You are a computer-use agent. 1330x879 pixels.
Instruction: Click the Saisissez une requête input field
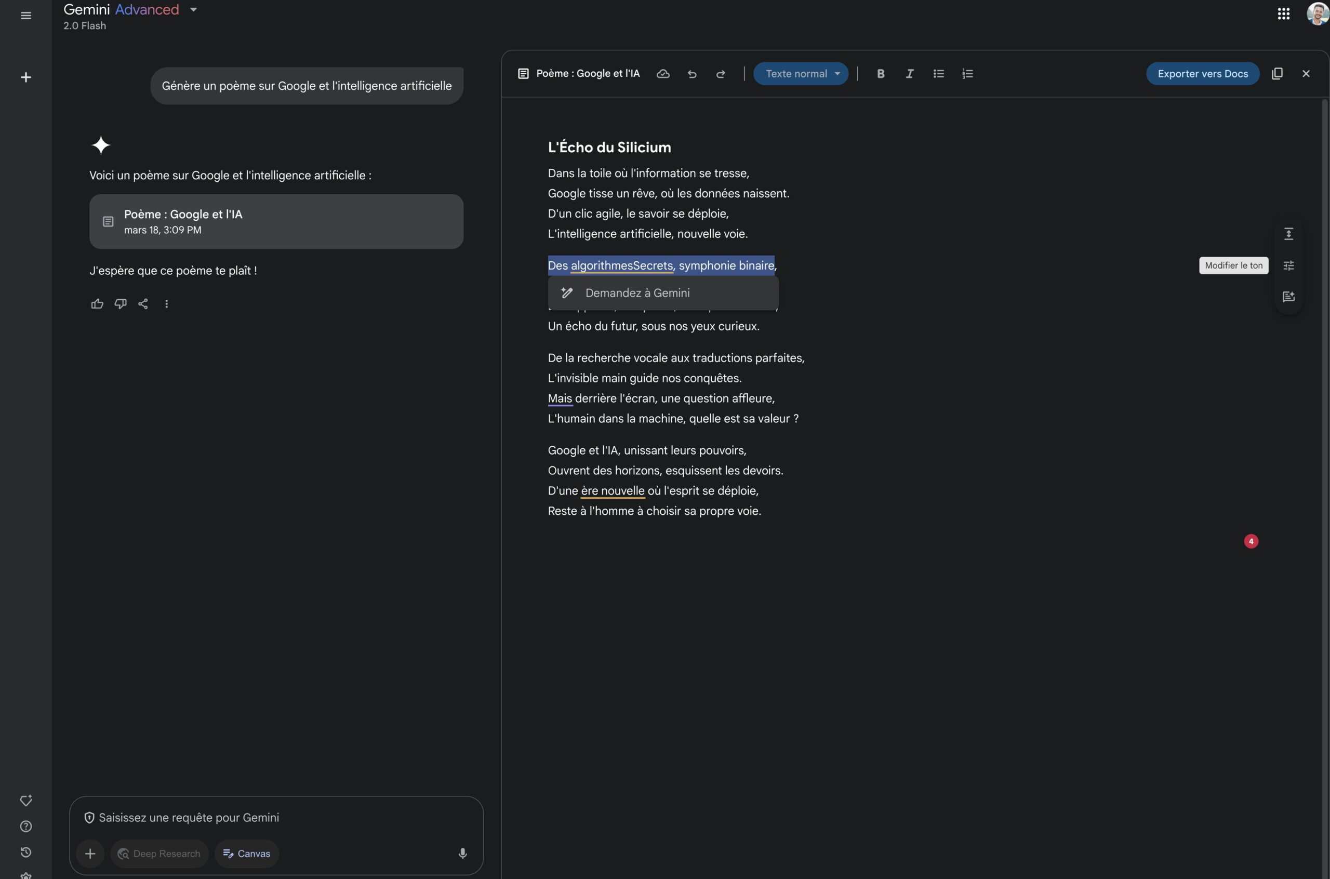[x=276, y=817]
